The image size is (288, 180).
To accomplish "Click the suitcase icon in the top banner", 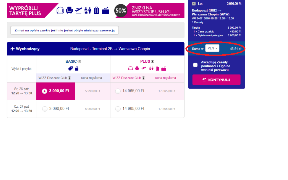I will click(97, 11).
